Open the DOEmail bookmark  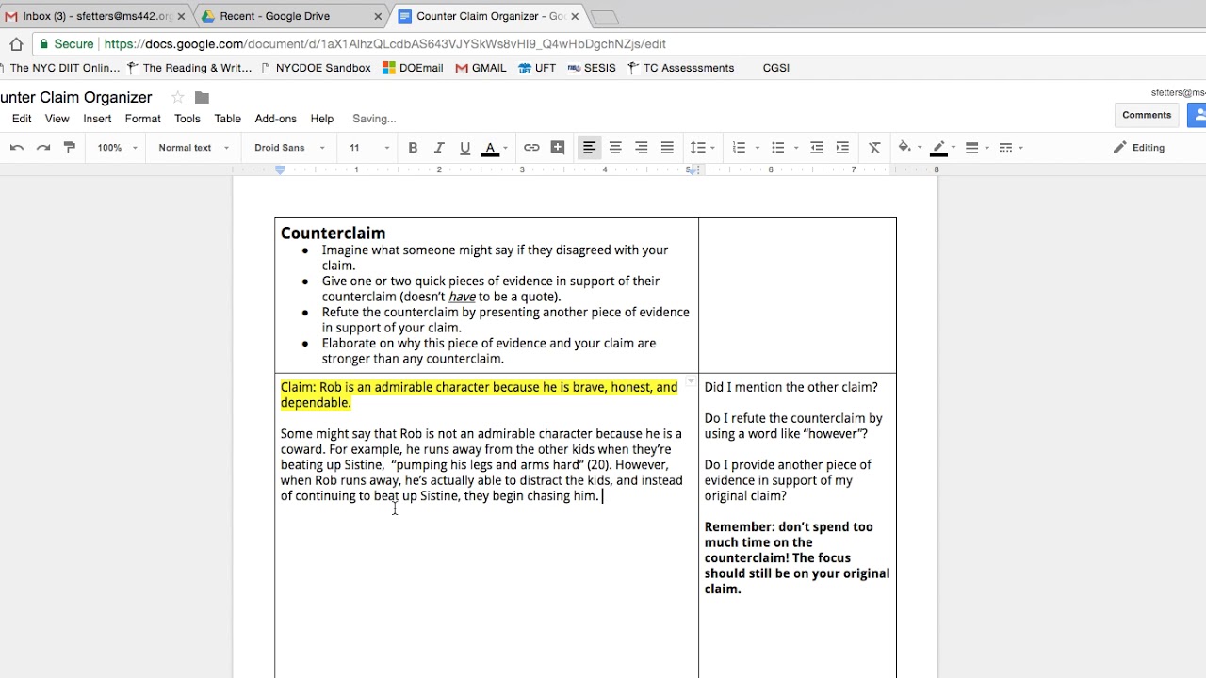[x=413, y=68]
